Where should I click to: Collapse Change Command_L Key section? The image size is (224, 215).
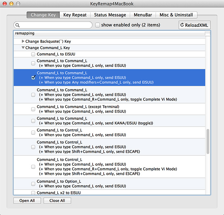(23, 48)
